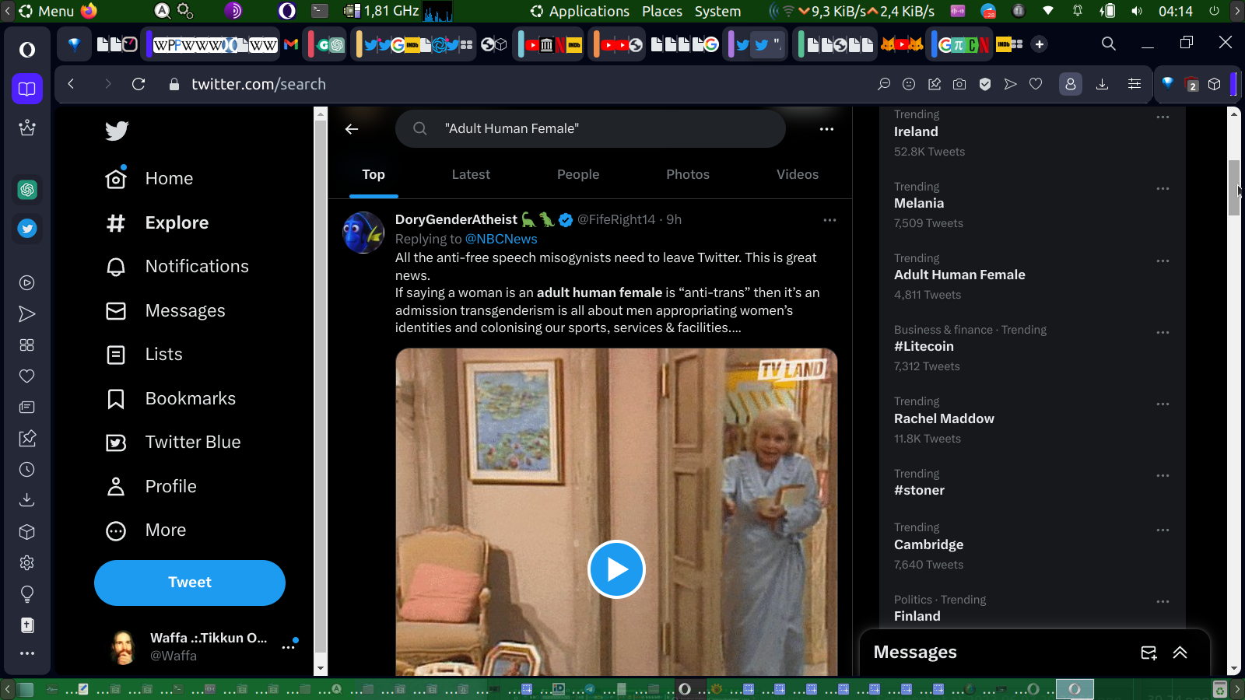Image resolution: width=1245 pixels, height=700 pixels.
Task: Open the search settings three-dot menu
Action: (826, 129)
